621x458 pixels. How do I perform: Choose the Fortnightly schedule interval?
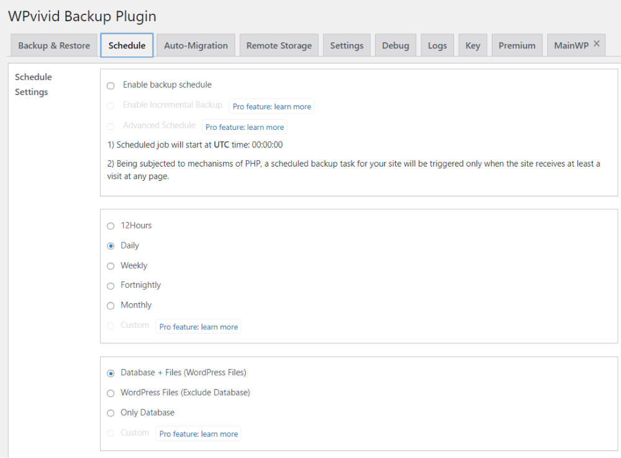click(x=111, y=286)
